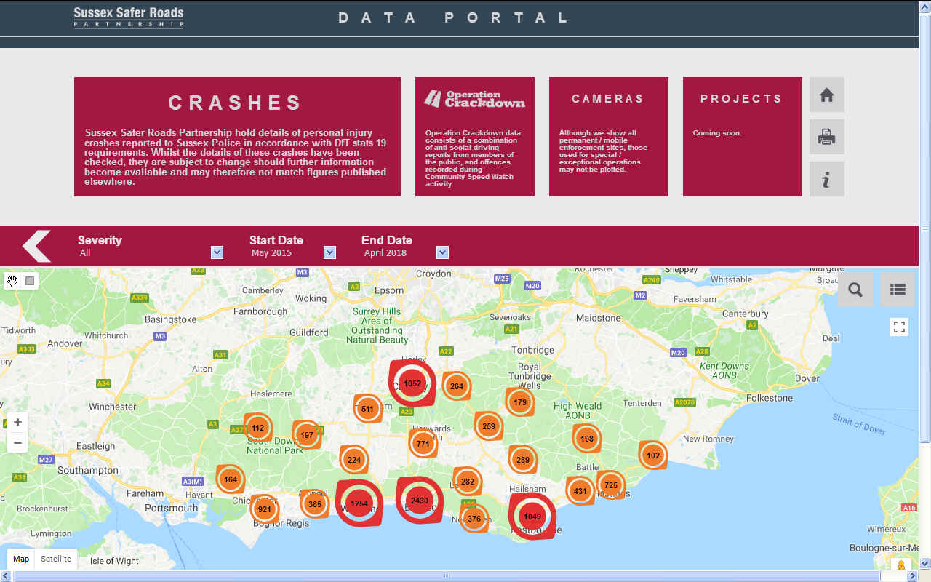Click the horizontal scrollbar left arrow

pos(6,576)
